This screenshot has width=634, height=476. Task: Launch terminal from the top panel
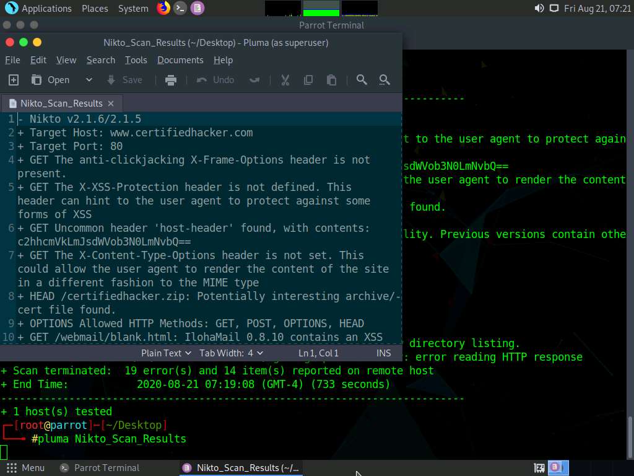pyautogui.click(x=180, y=8)
